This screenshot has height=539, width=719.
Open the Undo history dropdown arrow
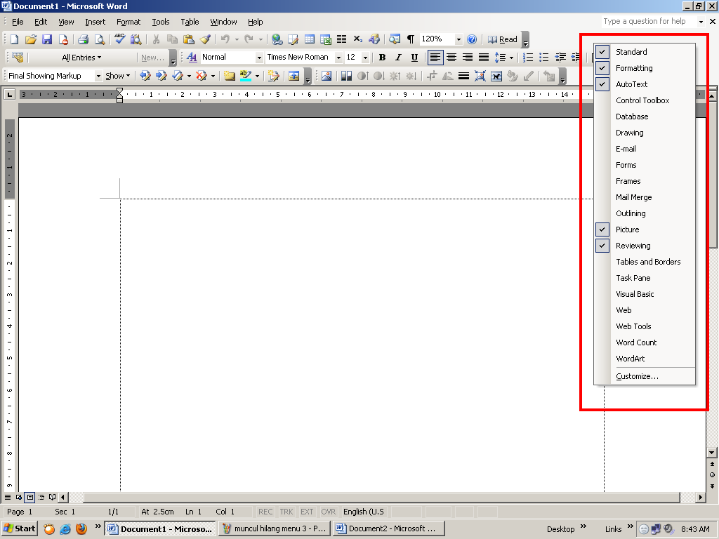point(237,39)
